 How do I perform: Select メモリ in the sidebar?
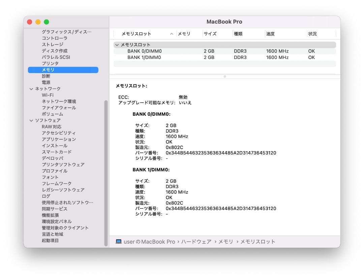tap(63, 70)
